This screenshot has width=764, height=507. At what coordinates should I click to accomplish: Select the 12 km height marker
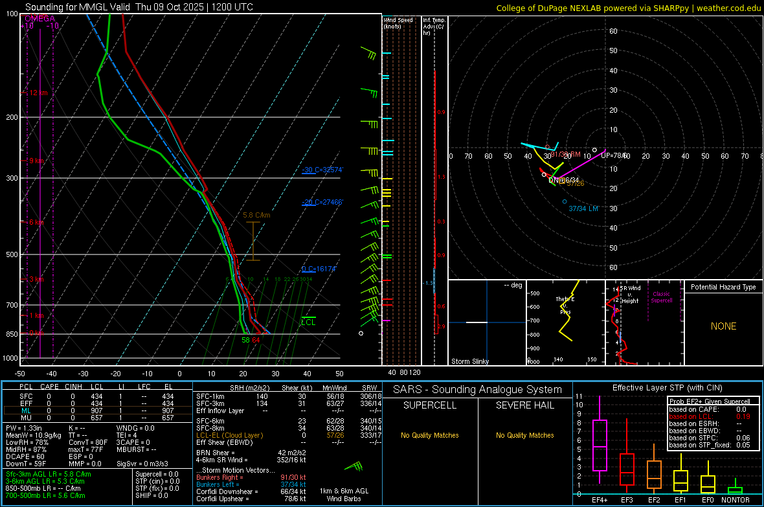pyautogui.click(x=38, y=93)
